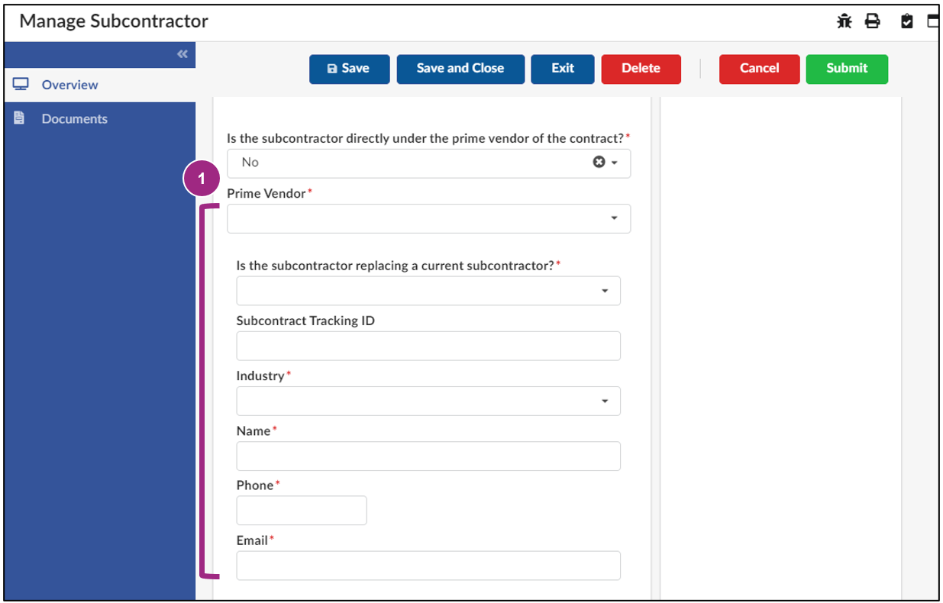Select the monitor icon beside Overview
The image size is (943, 603).
coord(20,85)
